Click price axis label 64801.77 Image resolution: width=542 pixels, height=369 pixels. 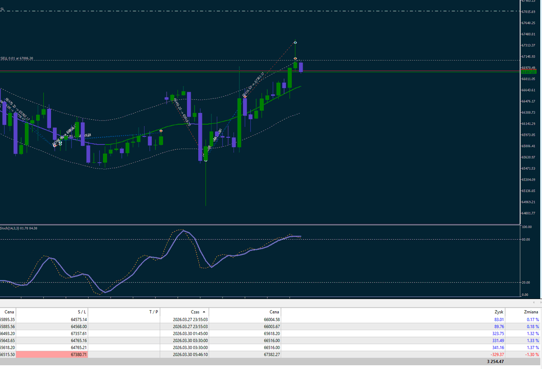pos(528,213)
